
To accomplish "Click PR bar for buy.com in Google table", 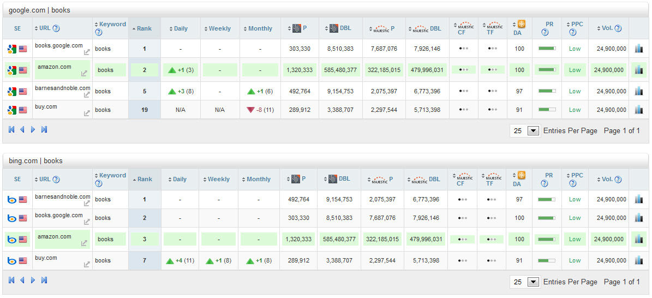I will (x=547, y=110).
